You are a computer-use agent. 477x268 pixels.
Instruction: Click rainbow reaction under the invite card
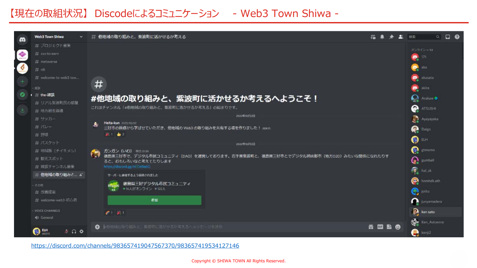pyautogui.click(x=109, y=213)
